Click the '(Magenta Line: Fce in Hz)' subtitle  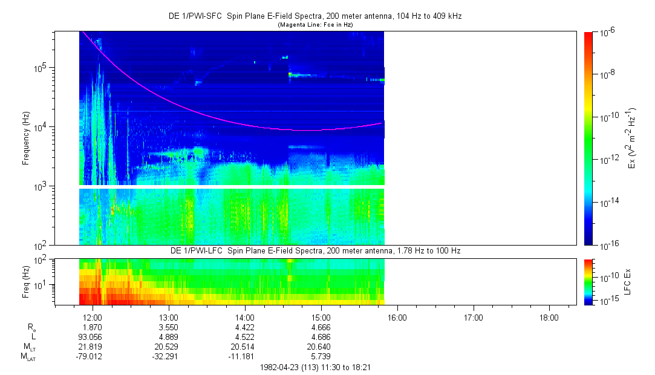tap(314, 25)
